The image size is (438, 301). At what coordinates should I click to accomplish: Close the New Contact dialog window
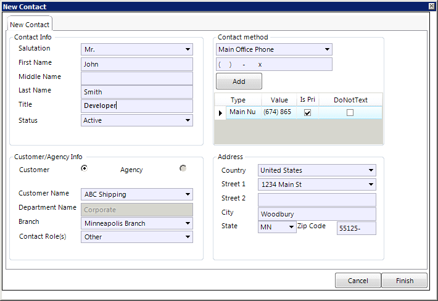[432, 6]
